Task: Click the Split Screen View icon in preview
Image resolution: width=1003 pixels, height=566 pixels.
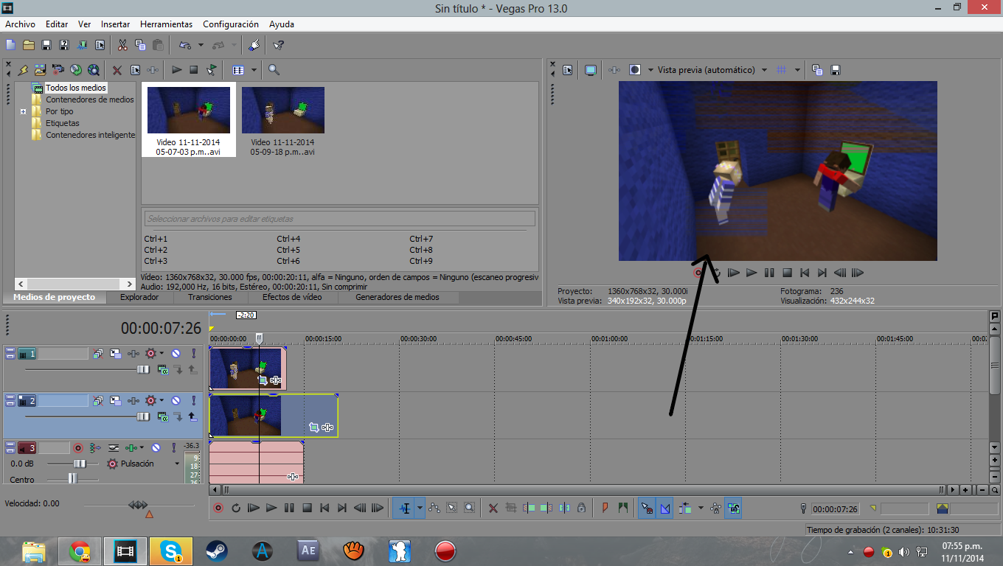Action: pos(635,70)
